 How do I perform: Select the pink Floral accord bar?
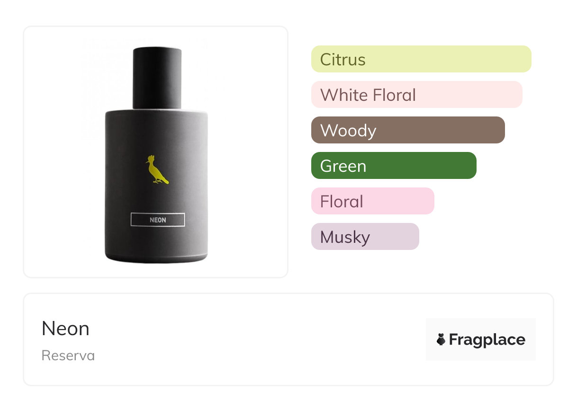373,201
